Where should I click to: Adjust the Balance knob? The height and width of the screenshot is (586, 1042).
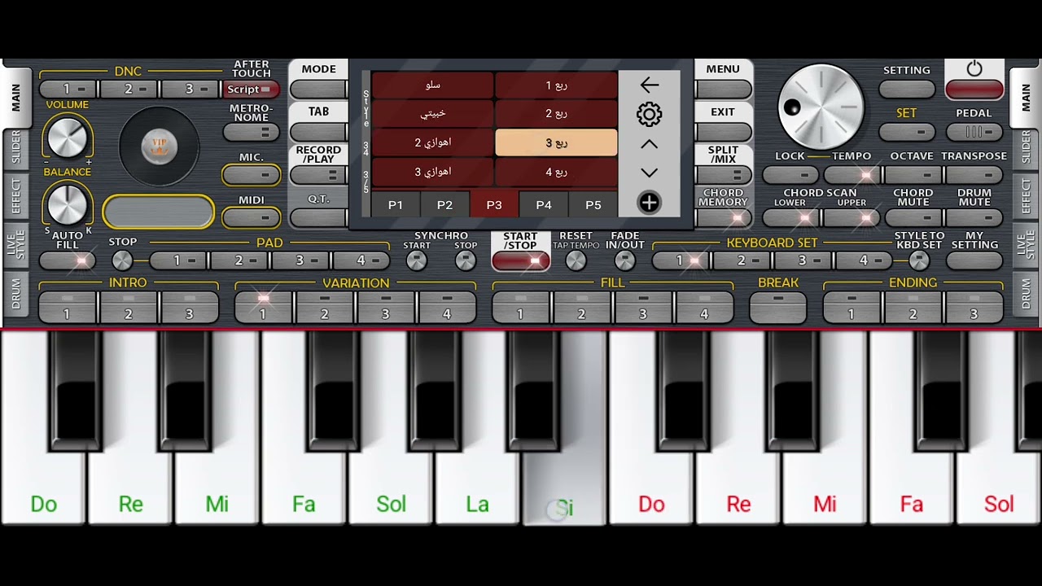pos(67,203)
